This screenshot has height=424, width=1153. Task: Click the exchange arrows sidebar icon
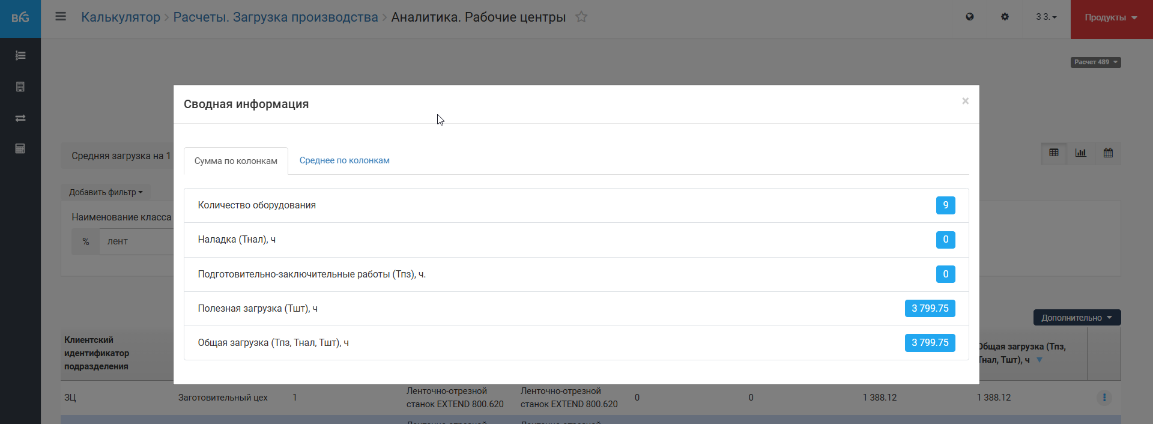20,118
